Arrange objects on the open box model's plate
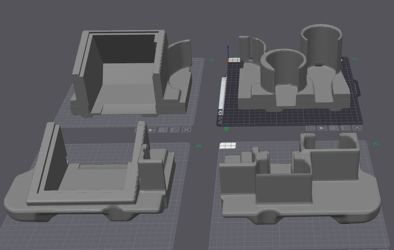 pyautogui.click(x=163, y=130)
